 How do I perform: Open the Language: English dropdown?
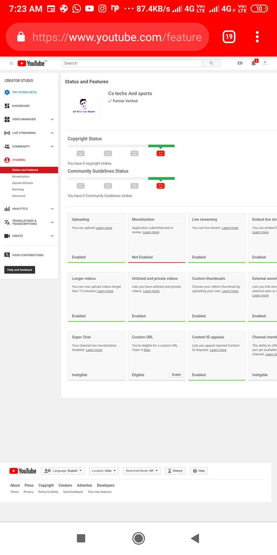63,471
